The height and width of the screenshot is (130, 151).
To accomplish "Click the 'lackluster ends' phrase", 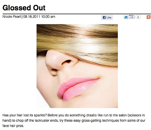I will click(47, 120).
